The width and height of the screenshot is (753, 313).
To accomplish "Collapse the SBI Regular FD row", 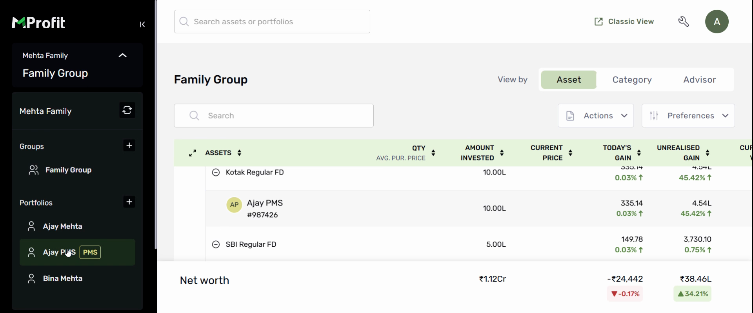I will point(216,244).
